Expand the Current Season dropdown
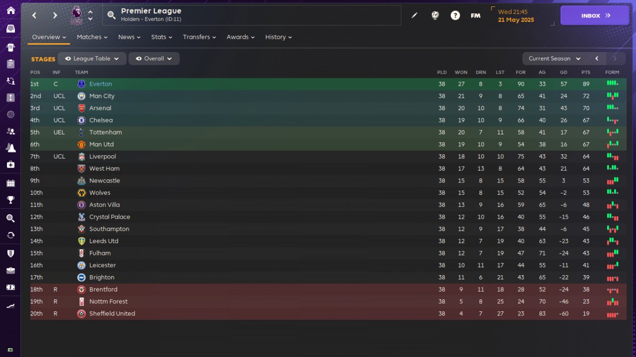 [554, 59]
